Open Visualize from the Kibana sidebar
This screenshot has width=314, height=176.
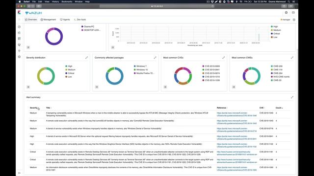(19, 33)
